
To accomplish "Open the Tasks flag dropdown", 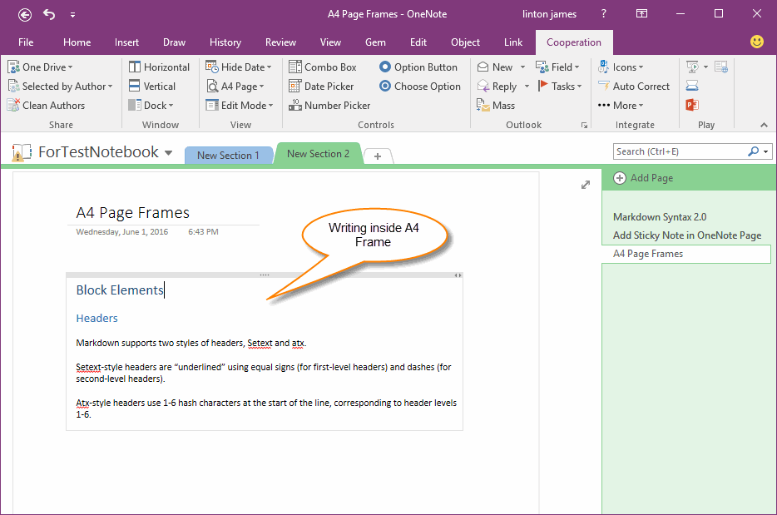I will click(560, 87).
